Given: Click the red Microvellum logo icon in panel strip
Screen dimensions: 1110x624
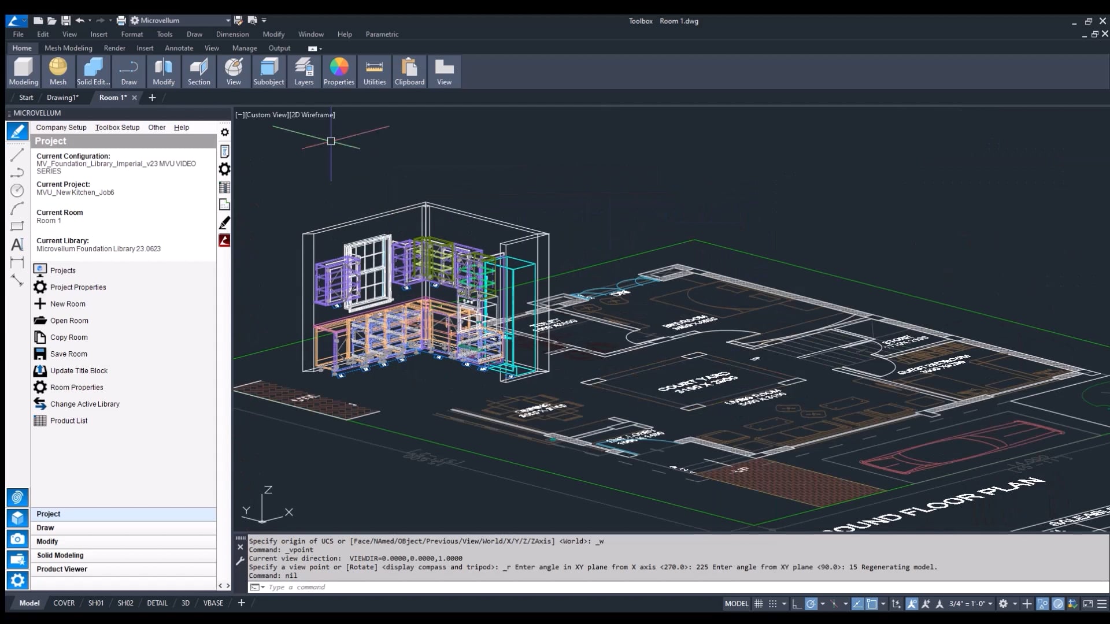Looking at the screenshot, I should coord(224,240).
